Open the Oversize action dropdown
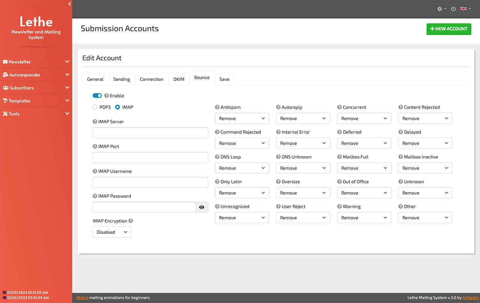The height and width of the screenshot is (303, 480). 303,193
